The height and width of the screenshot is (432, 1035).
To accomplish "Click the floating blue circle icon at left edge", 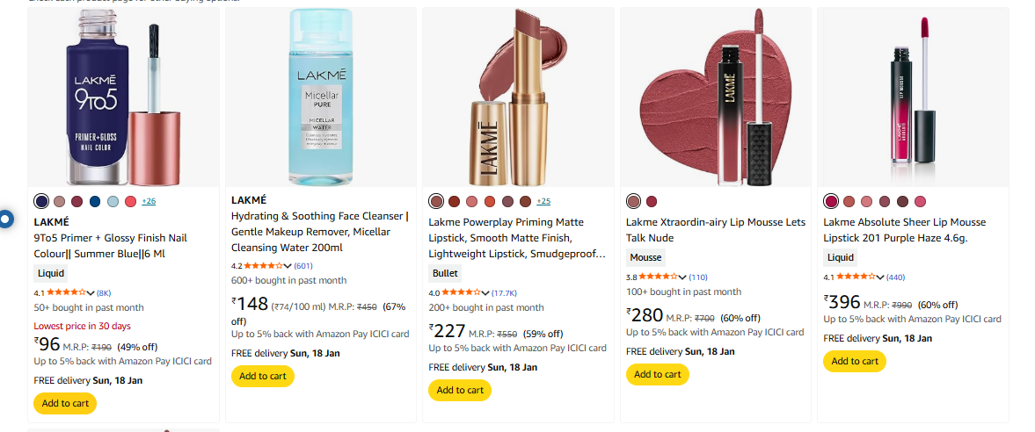I will pyautogui.click(x=4, y=219).
